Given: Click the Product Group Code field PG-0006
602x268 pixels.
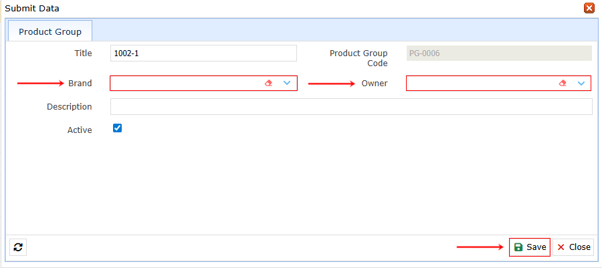Looking at the screenshot, I should coord(498,53).
